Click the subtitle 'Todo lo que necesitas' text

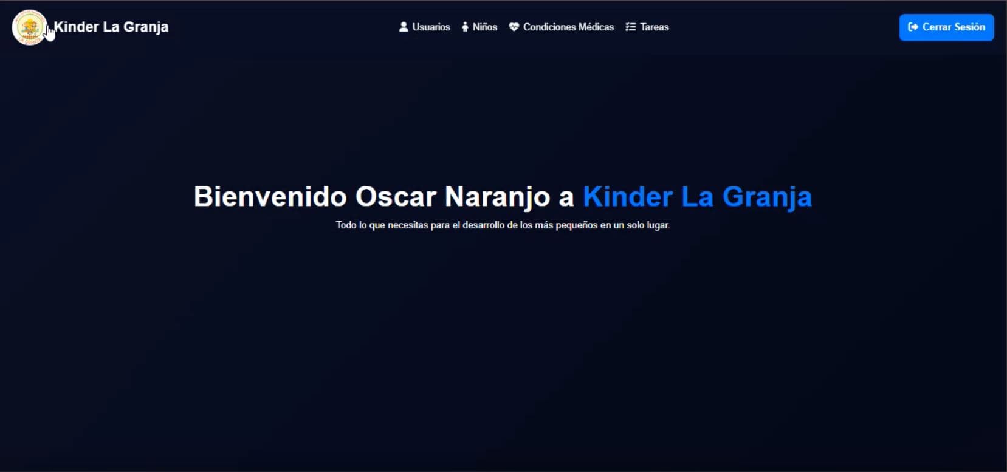(x=503, y=225)
